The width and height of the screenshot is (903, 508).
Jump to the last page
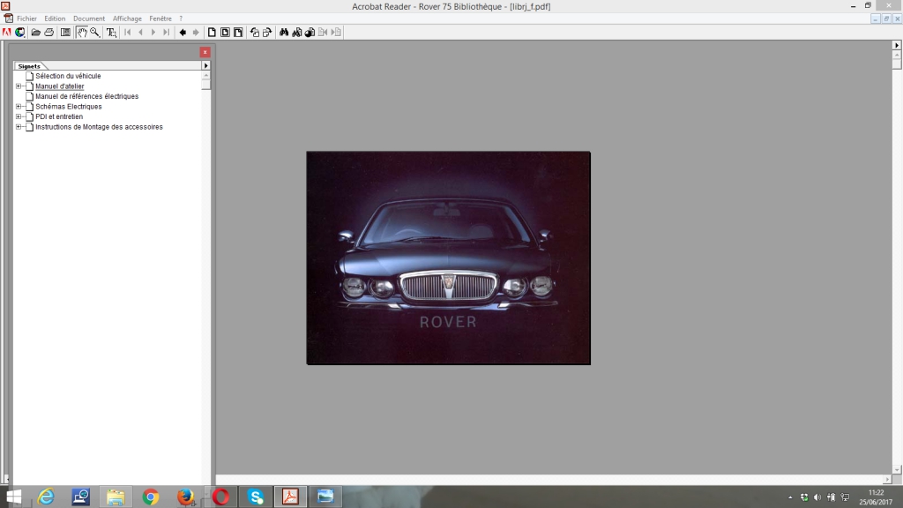pyautogui.click(x=166, y=33)
